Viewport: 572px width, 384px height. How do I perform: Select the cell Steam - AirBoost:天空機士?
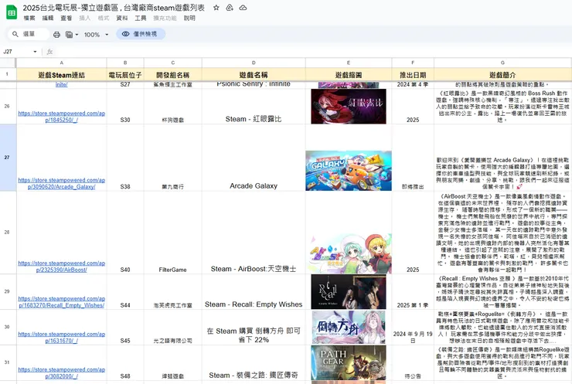(254, 233)
